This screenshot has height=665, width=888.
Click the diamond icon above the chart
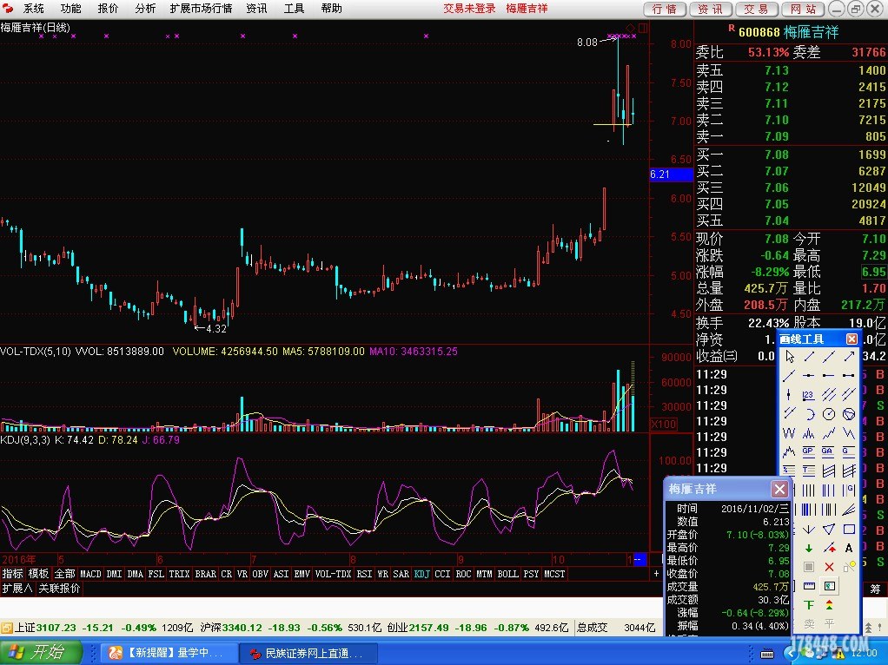click(x=630, y=28)
